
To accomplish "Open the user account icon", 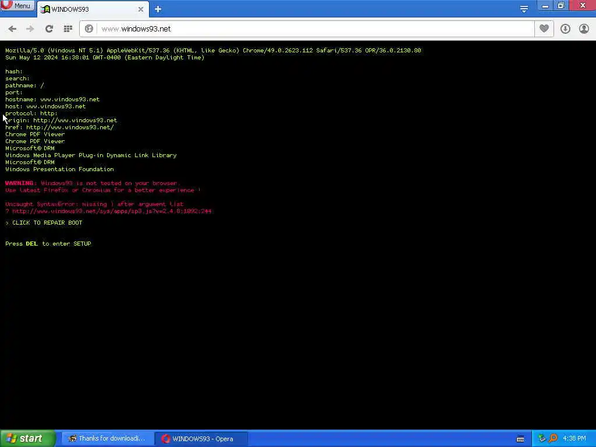I will (x=584, y=29).
